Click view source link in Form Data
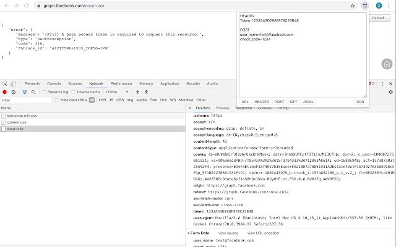 (x=228, y=233)
